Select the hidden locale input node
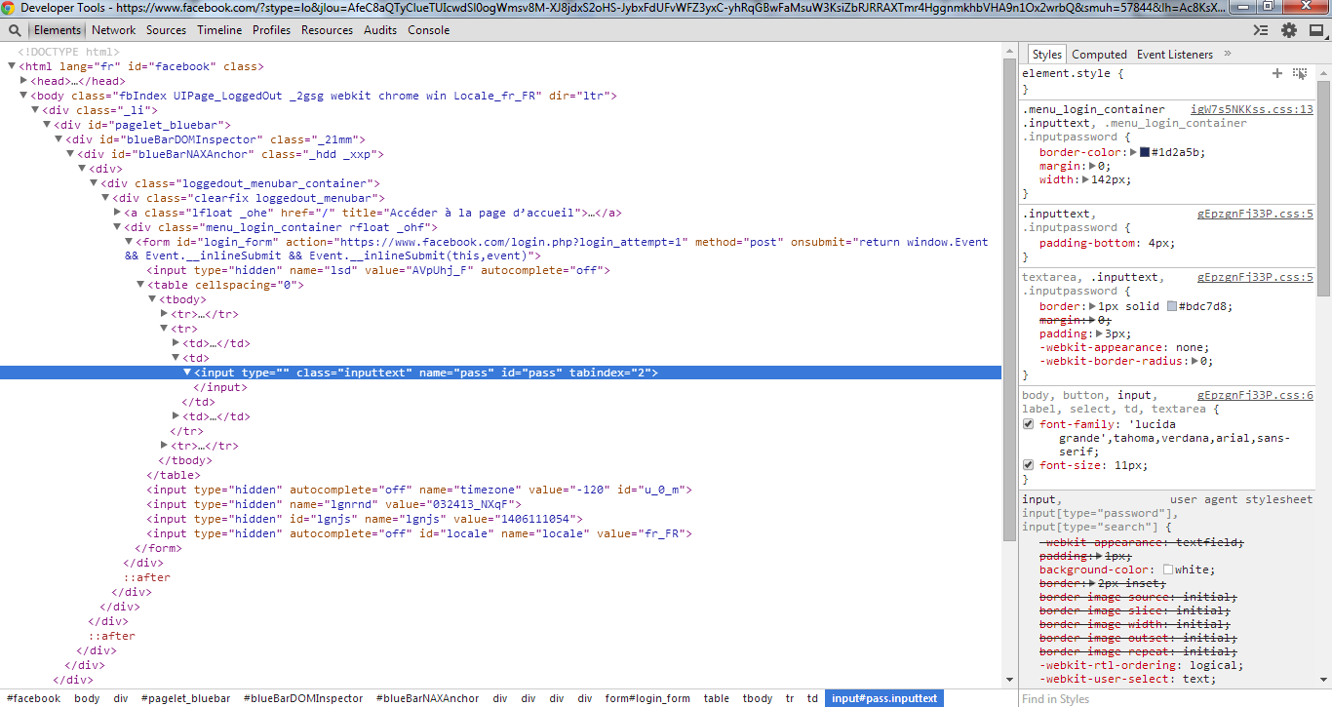 pyautogui.click(x=419, y=533)
